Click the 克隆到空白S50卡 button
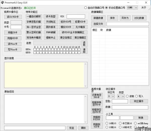The height and width of the screenshot is (131, 151). [x=97, y=111]
